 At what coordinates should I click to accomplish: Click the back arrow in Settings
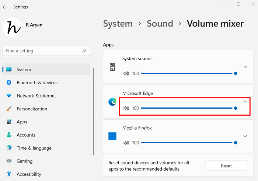[x=5, y=7]
